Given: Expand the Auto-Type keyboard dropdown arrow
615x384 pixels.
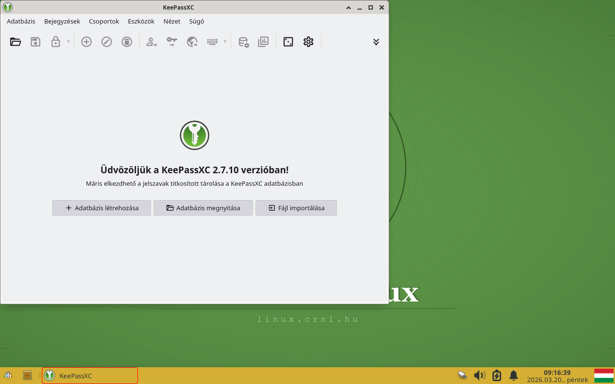Looking at the screenshot, I should [225, 42].
